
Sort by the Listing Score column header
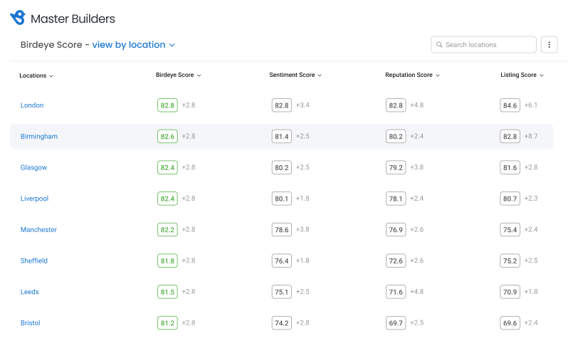[x=522, y=75]
